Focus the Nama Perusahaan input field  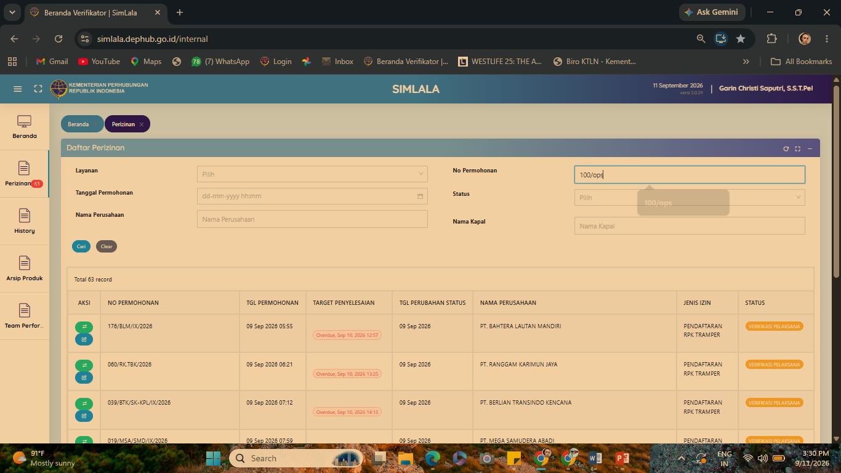point(312,219)
